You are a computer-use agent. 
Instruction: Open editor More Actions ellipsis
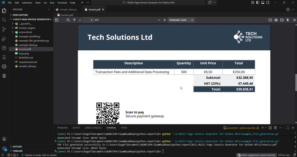[x=294, y=9]
